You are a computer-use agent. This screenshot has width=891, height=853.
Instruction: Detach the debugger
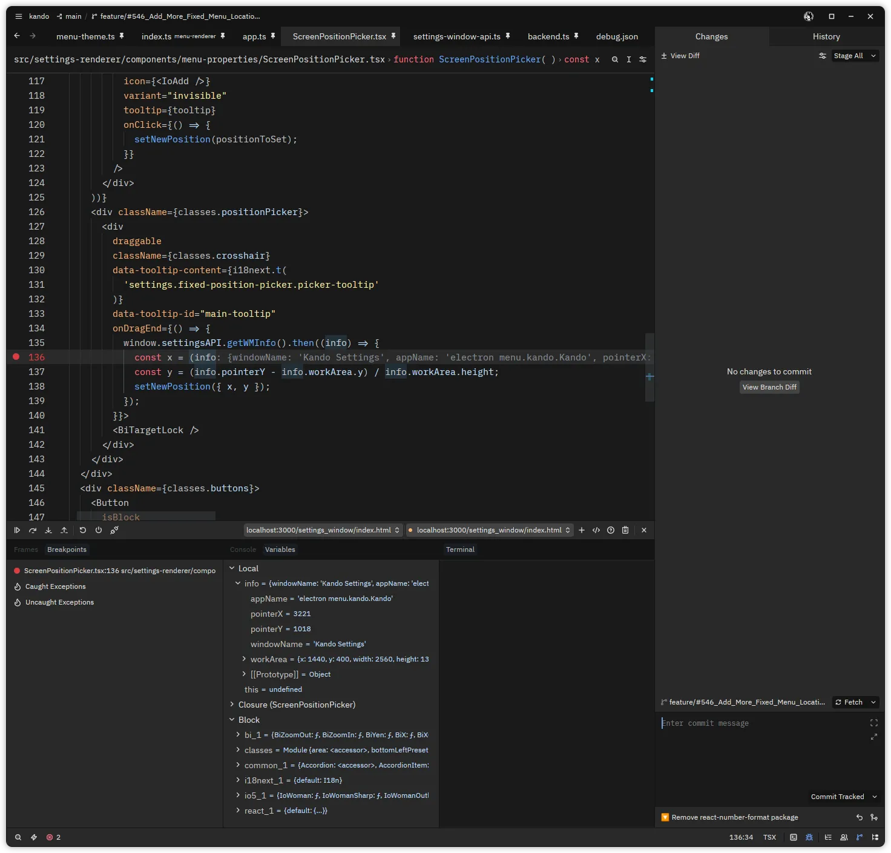[114, 530]
